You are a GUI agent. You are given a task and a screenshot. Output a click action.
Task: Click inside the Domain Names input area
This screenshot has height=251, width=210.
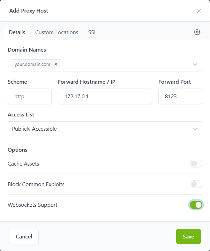[122, 64]
